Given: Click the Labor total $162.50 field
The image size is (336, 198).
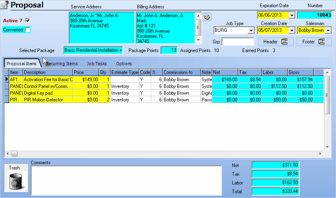Looking at the screenshot, I should tap(276, 182).
